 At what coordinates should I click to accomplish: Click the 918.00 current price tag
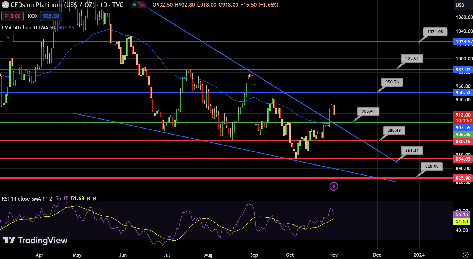pyautogui.click(x=463, y=115)
